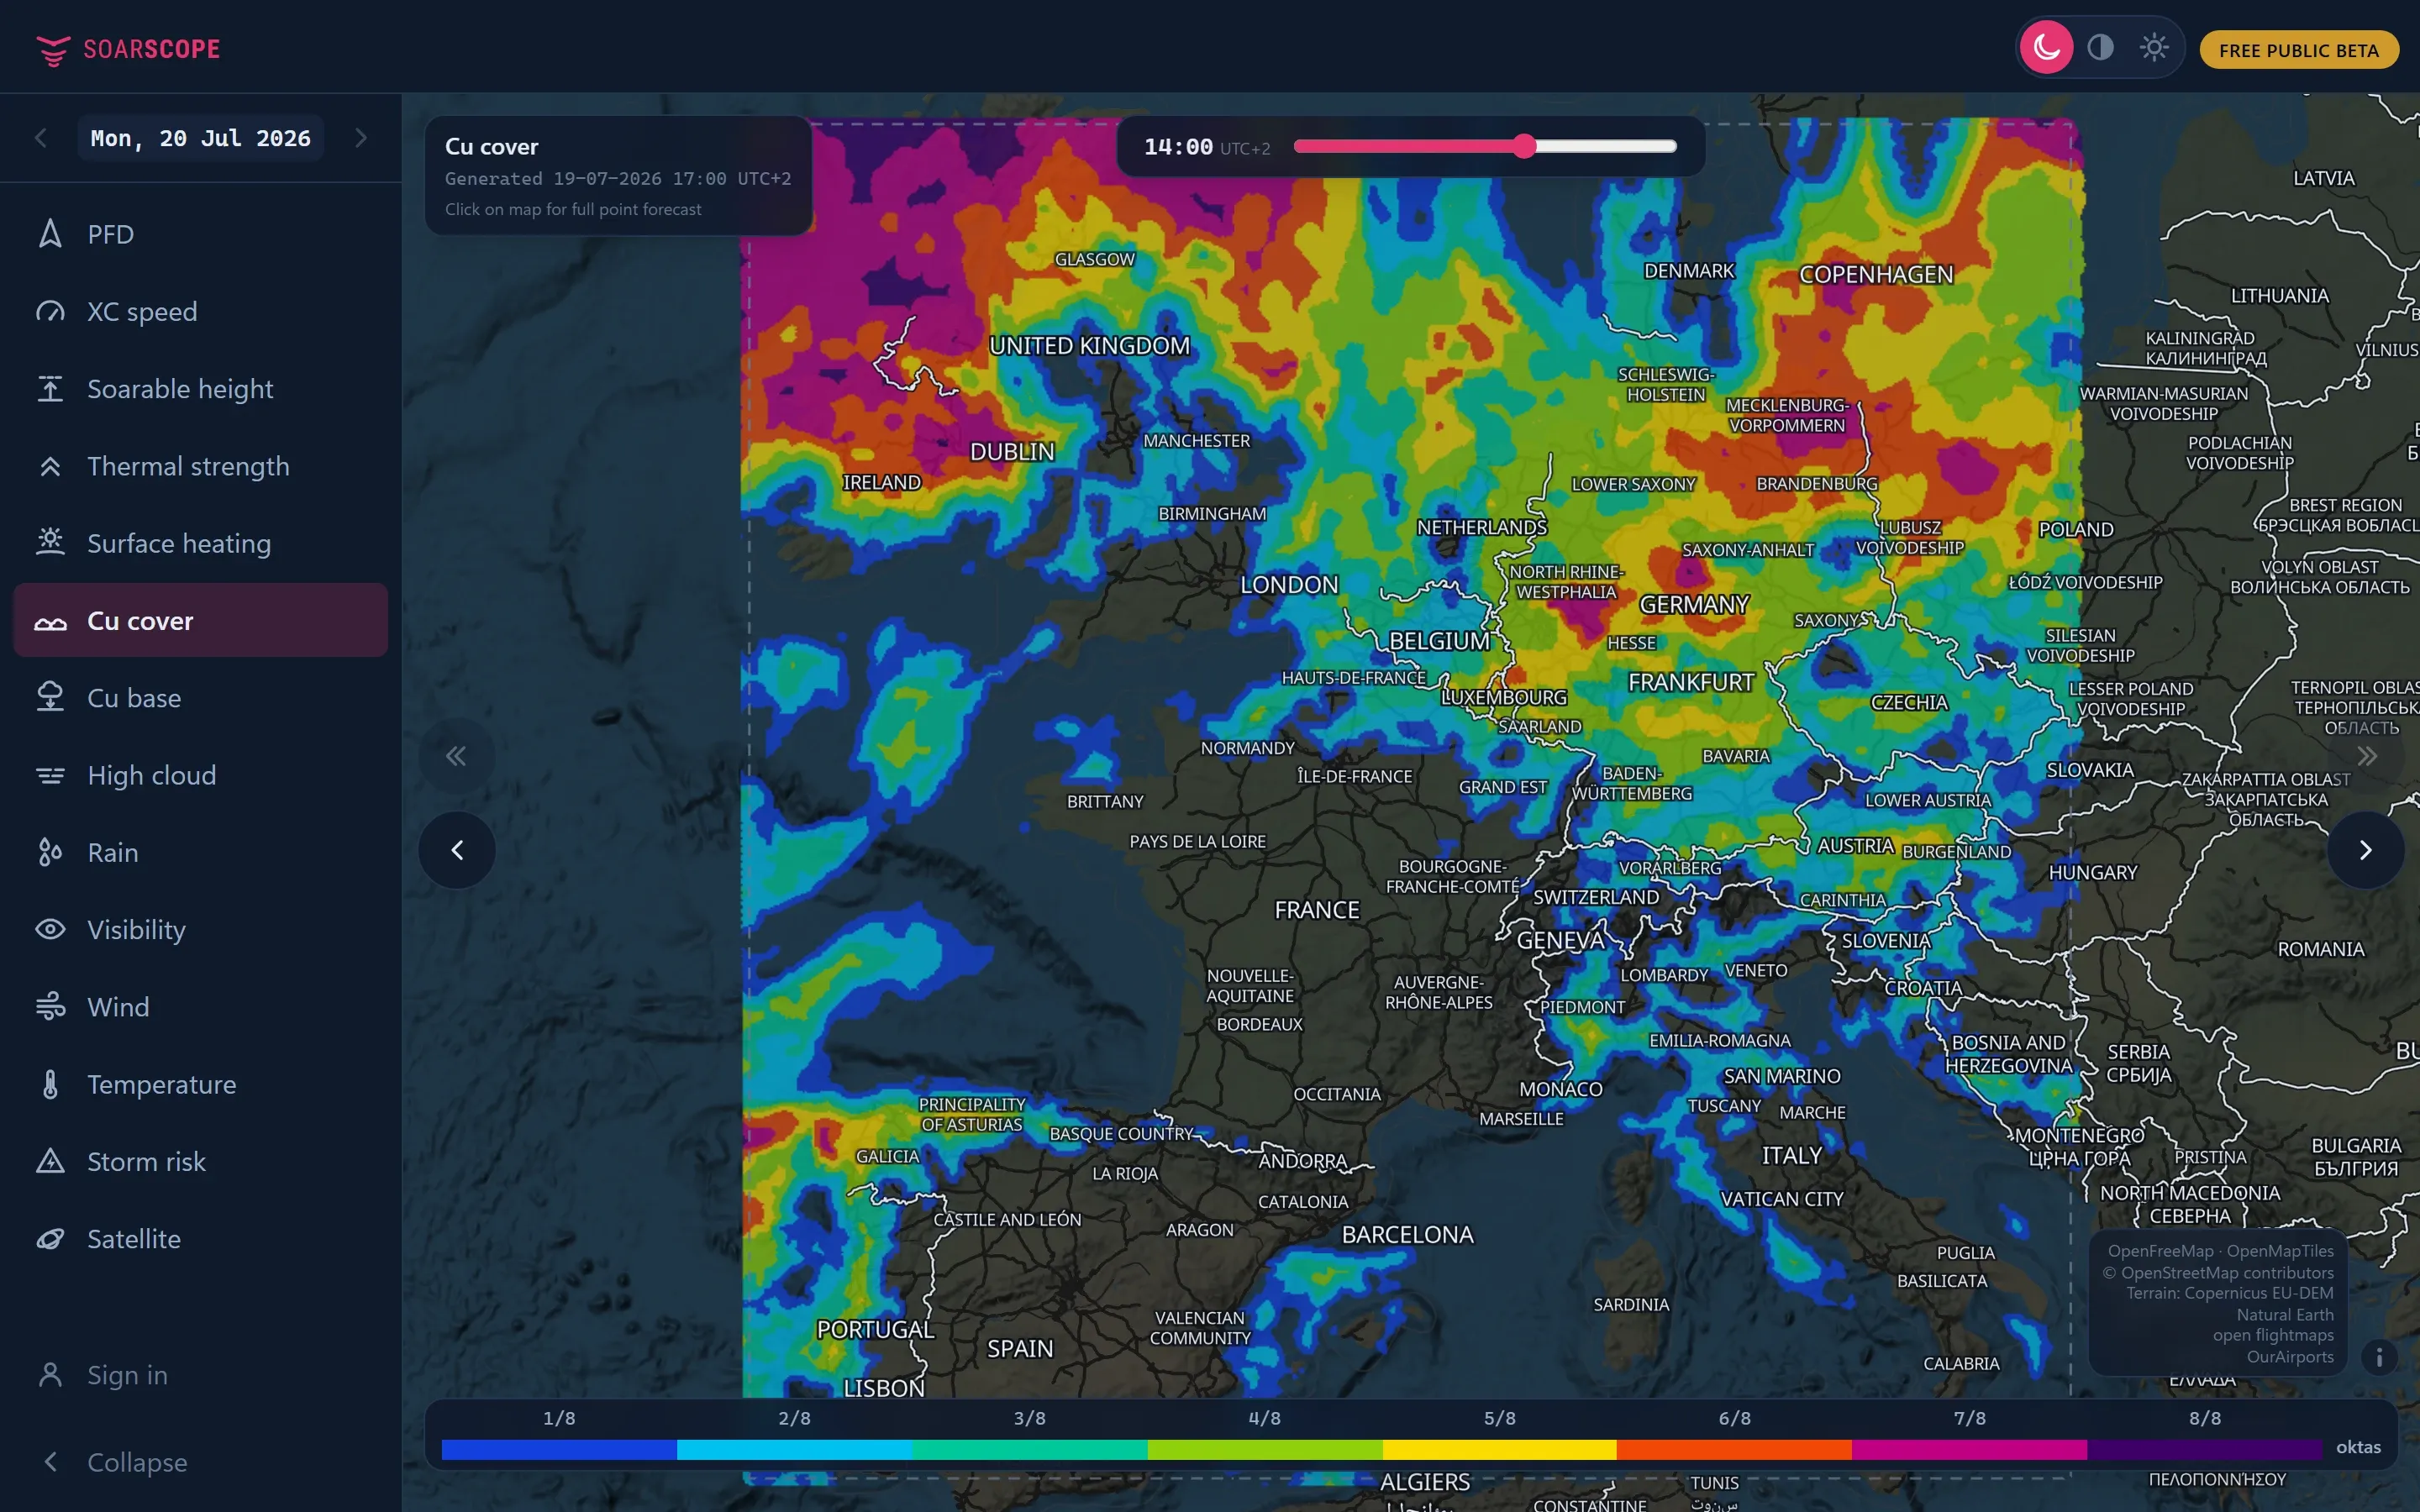Image resolution: width=2420 pixels, height=1512 pixels.
Task: Step back one hour on map
Action: click(x=457, y=850)
